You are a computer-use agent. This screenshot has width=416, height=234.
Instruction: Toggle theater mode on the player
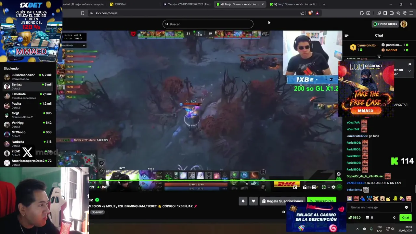tap(314, 187)
